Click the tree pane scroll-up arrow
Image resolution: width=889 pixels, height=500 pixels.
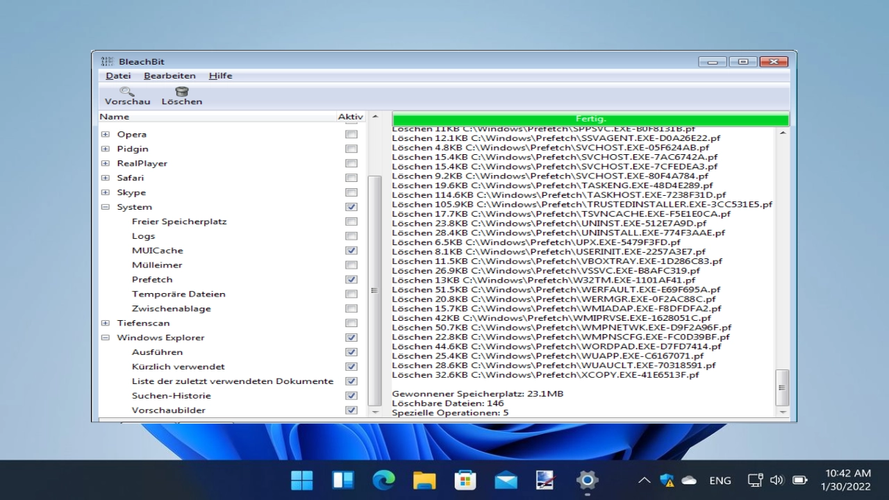[x=374, y=117]
